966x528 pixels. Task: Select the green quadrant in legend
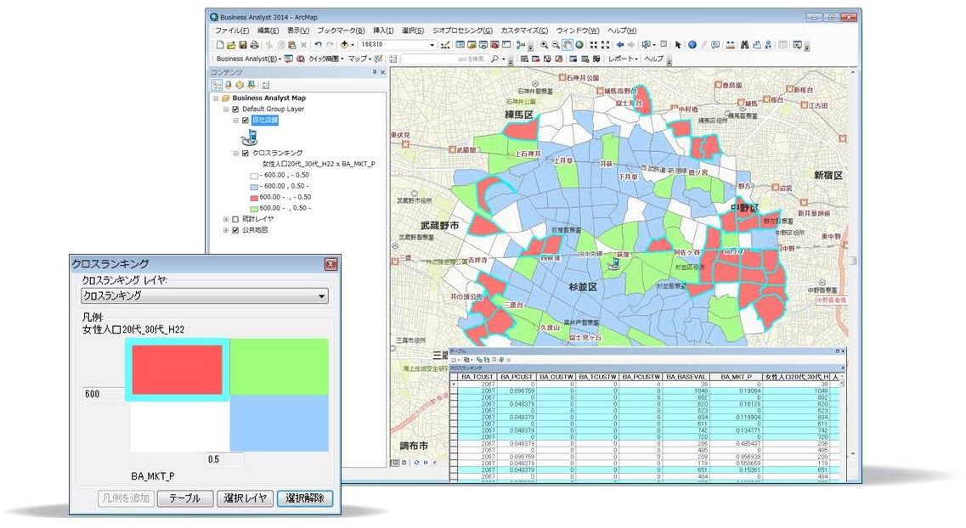pyautogui.click(x=279, y=366)
